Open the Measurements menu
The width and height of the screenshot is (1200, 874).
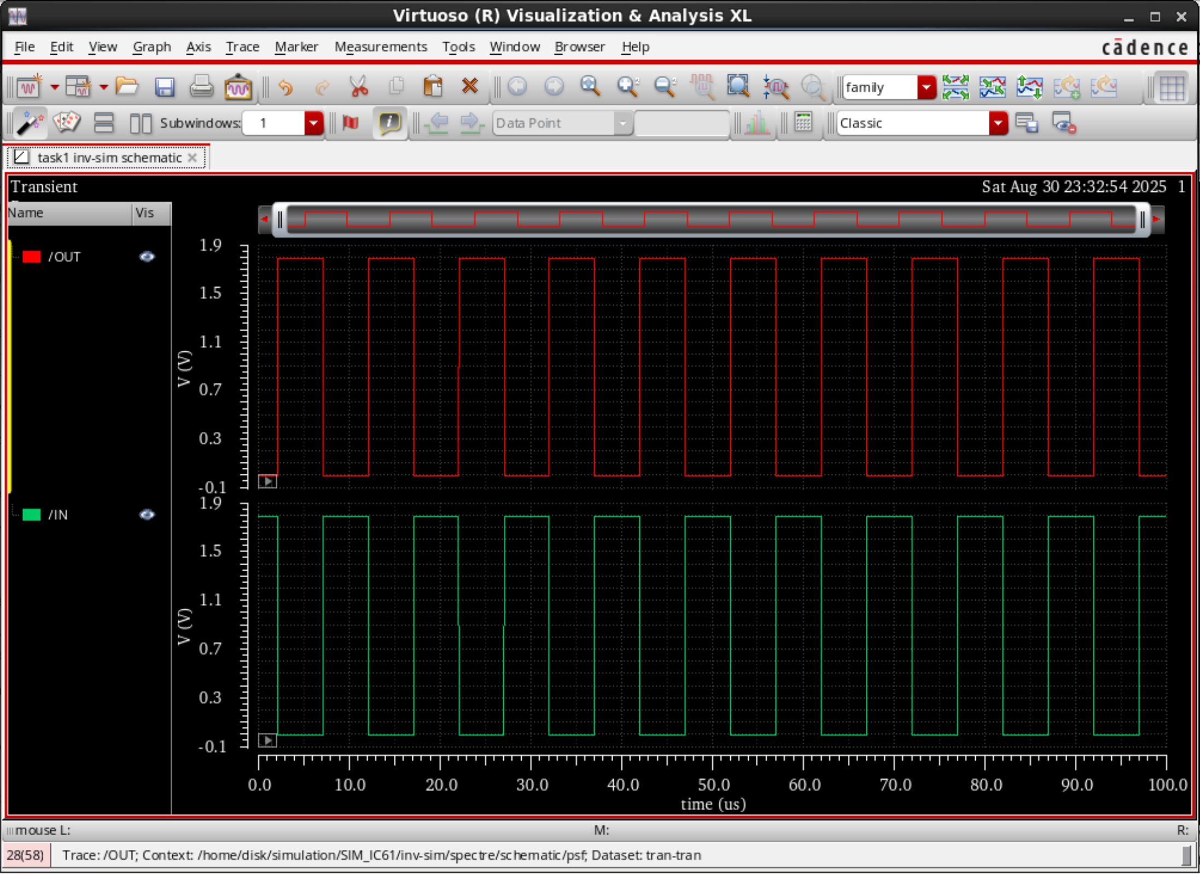380,47
